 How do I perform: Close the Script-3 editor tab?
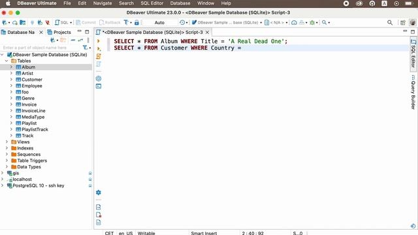point(207,32)
